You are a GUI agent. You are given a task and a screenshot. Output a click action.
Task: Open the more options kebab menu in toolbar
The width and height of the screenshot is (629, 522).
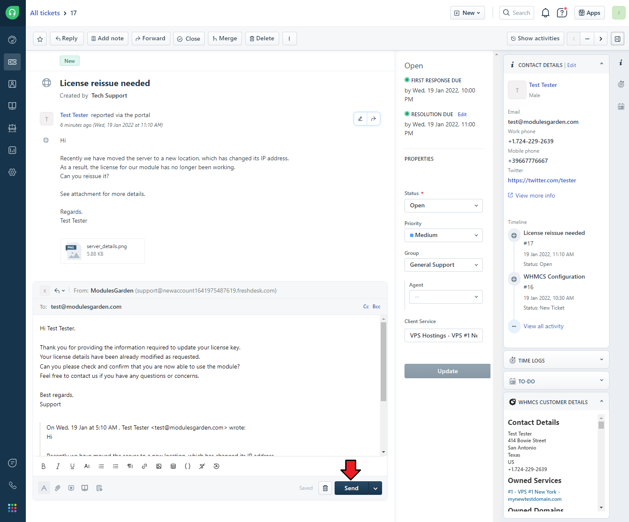tap(289, 39)
